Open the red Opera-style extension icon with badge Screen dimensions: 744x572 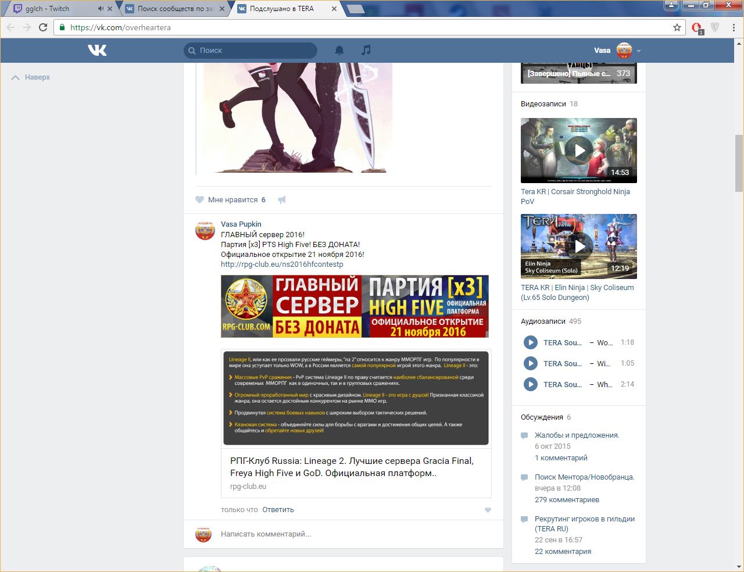coord(697,27)
